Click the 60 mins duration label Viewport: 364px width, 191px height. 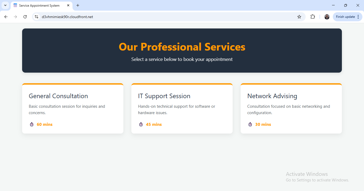coord(45,124)
